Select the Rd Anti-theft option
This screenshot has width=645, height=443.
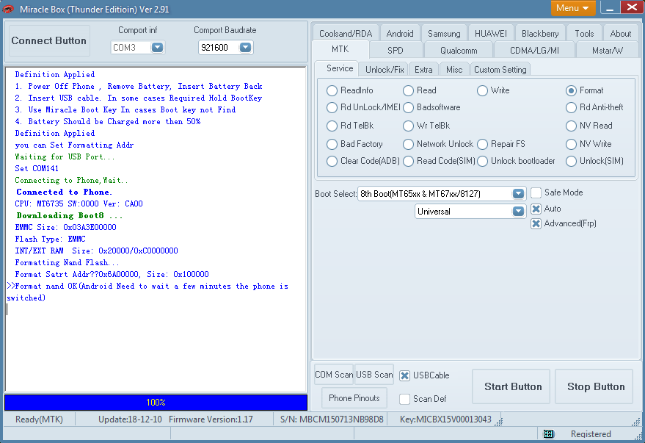[571, 108]
